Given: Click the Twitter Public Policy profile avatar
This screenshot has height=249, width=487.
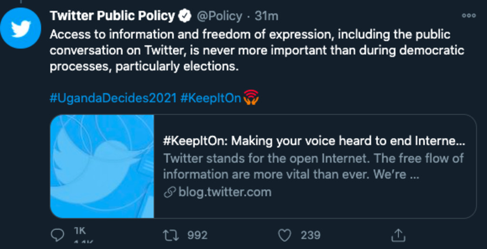Looking at the screenshot, I should click(21, 28).
